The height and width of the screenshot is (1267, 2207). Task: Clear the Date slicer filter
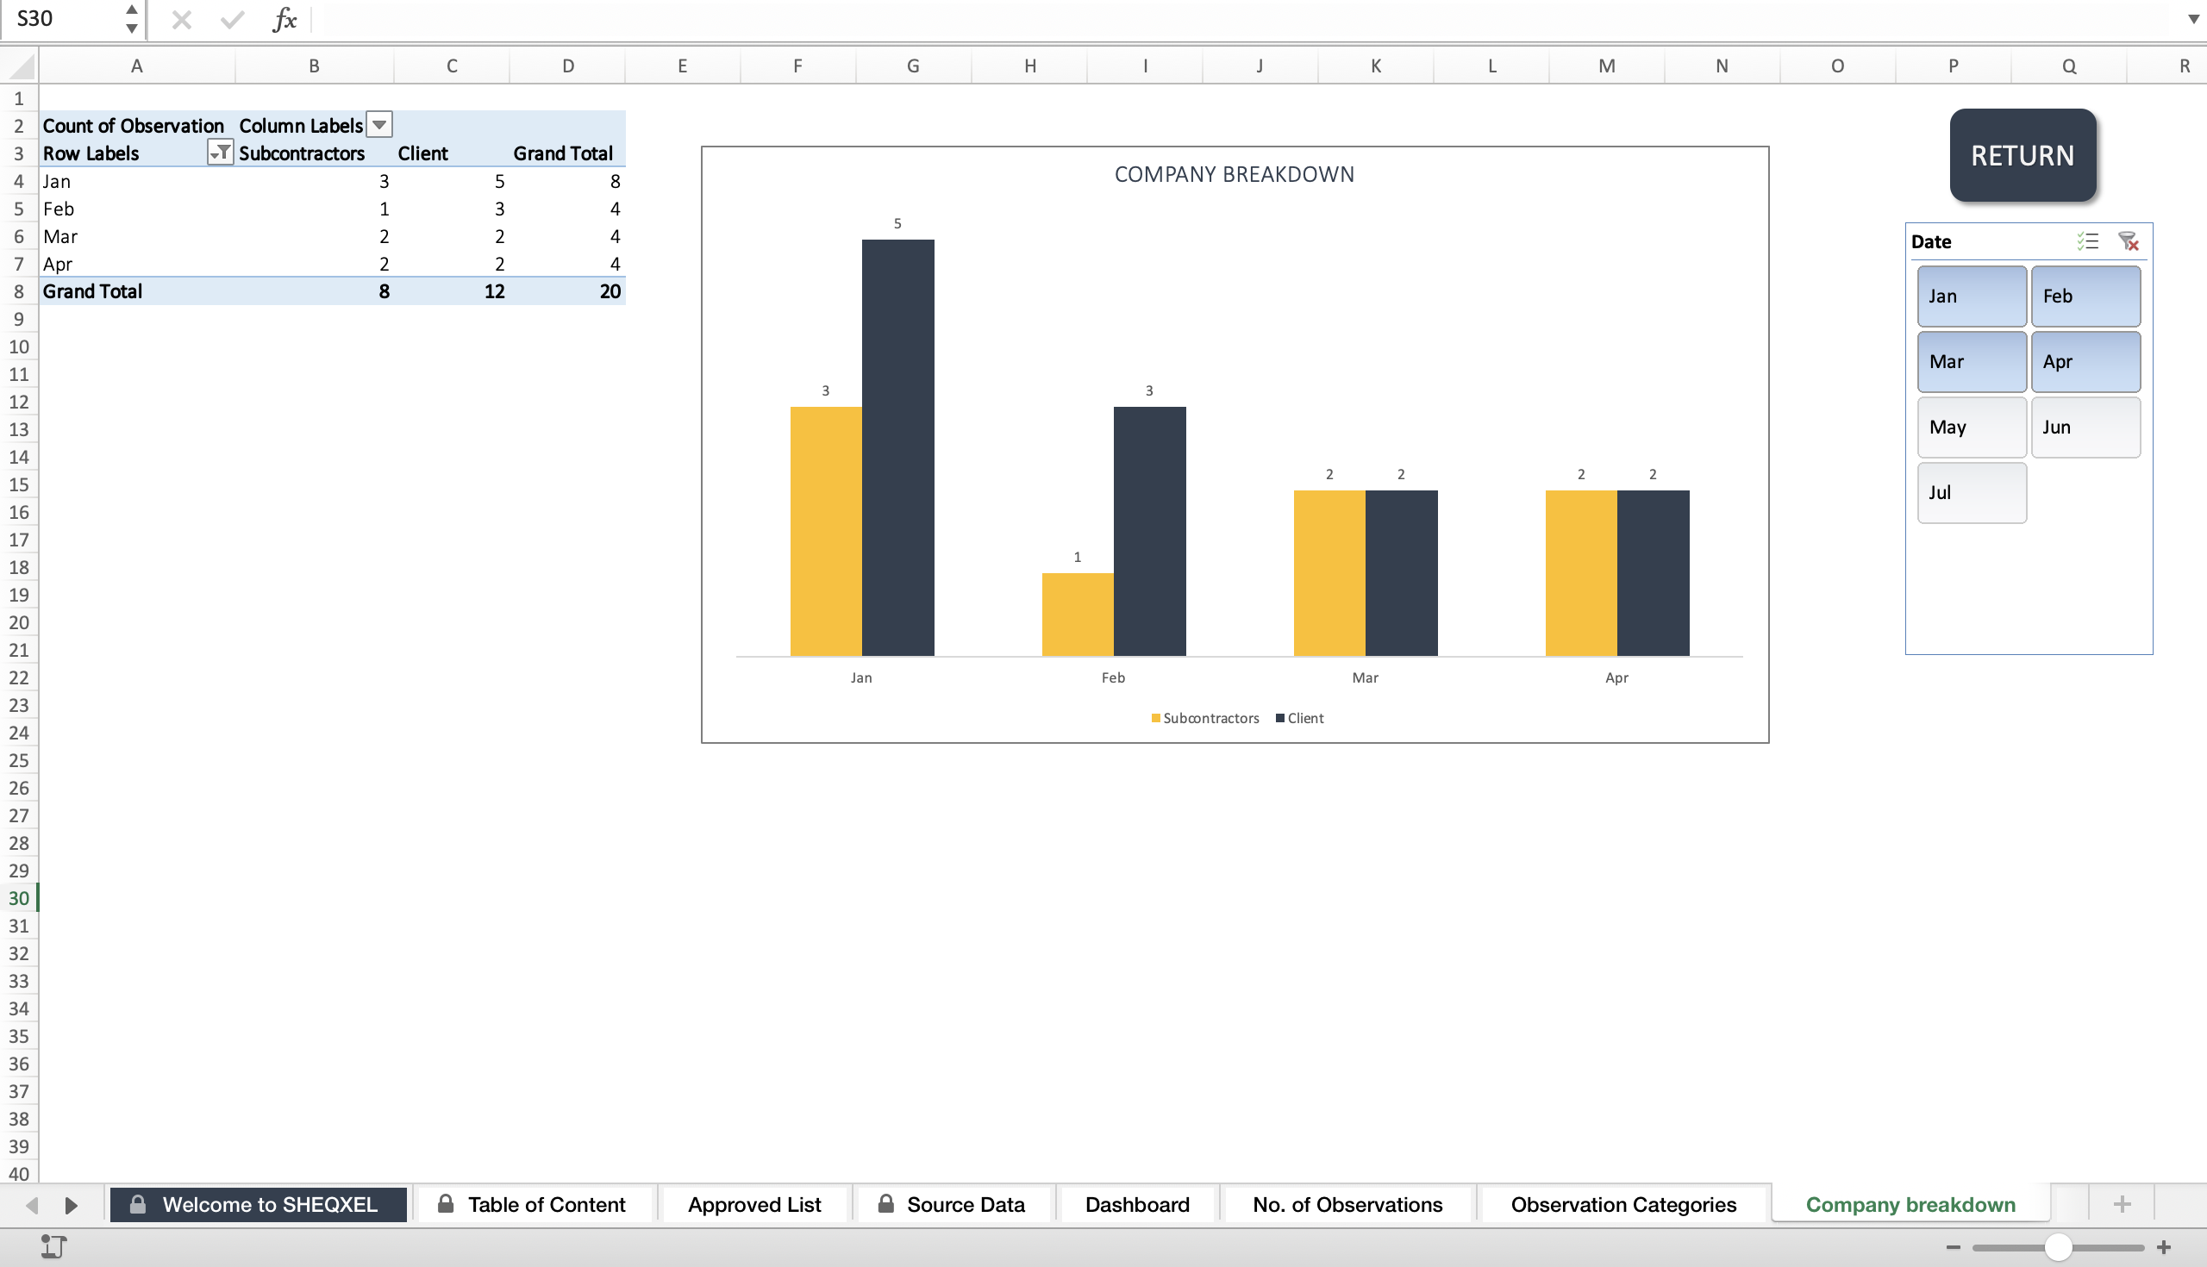(2128, 241)
